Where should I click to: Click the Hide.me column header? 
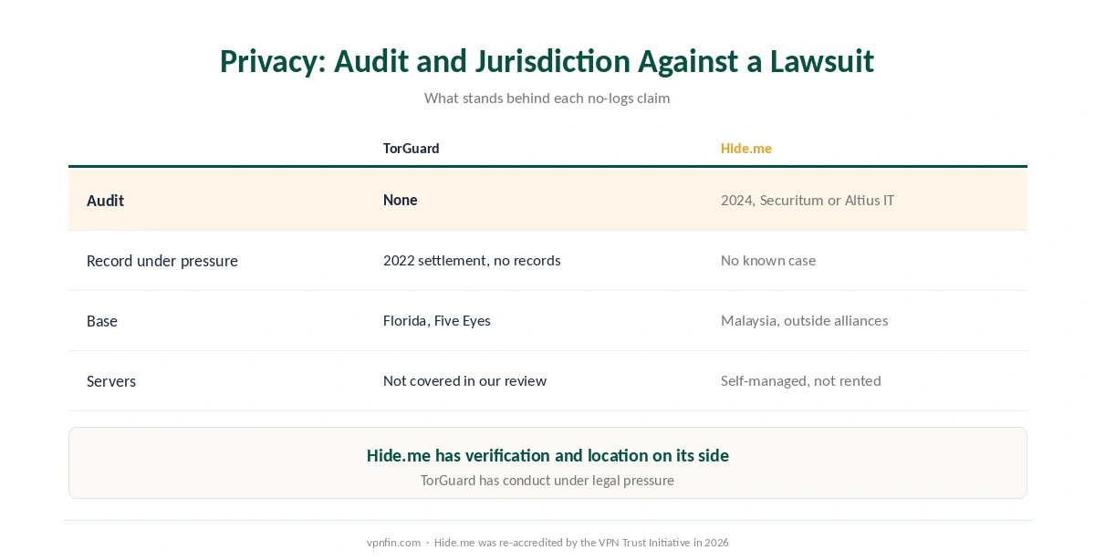[746, 148]
